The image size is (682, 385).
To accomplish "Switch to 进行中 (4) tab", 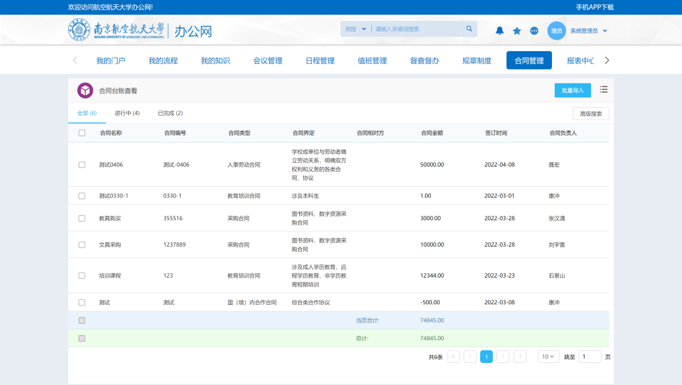I will coord(127,113).
